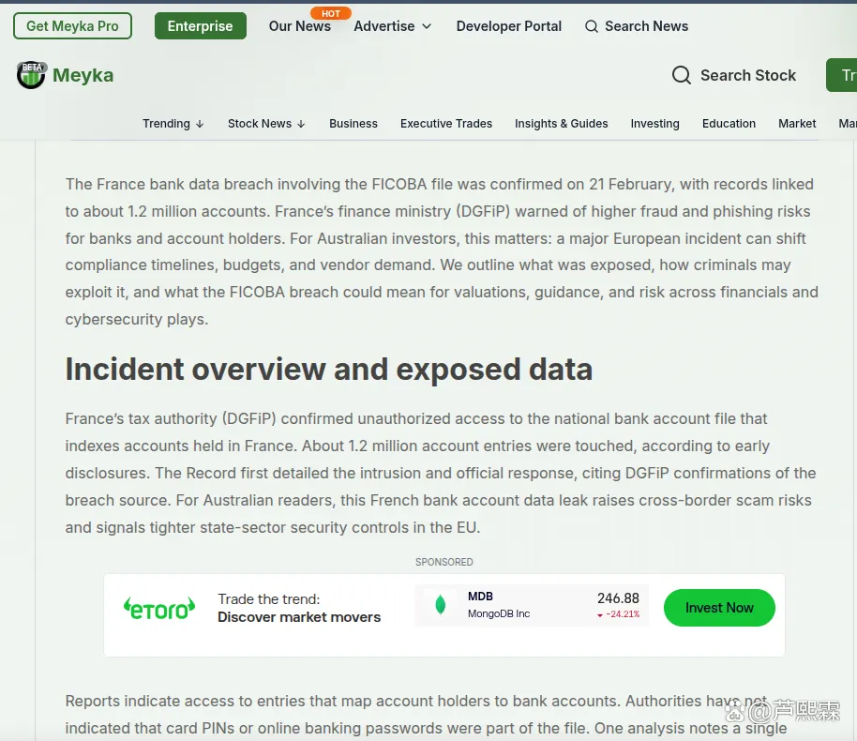The image size is (857, 741).
Task: Click the 'Incident overview and exposed data' heading
Action: click(328, 370)
